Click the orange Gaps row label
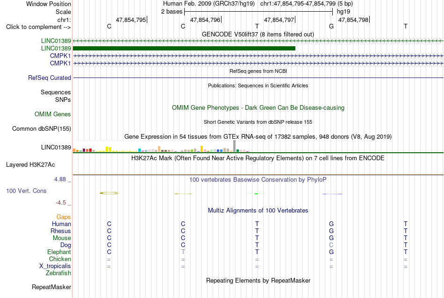The image size is (444, 298). pyautogui.click(x=64, y=217)
